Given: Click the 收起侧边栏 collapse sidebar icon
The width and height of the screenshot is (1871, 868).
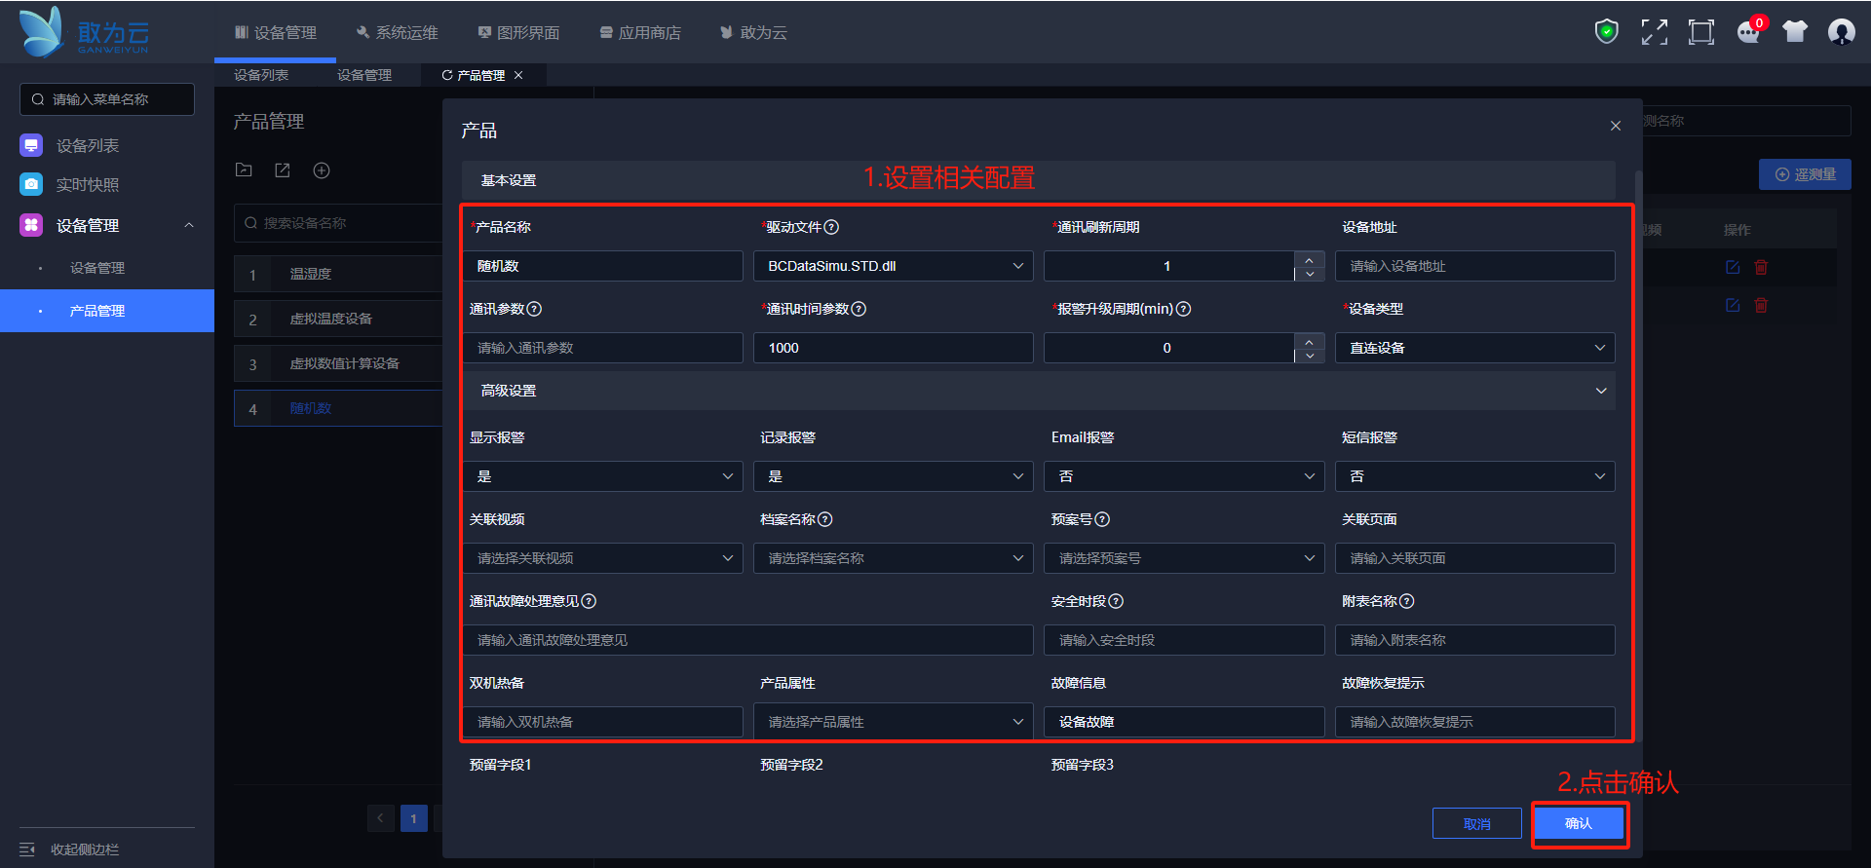Looking at the screenshot, I should click(27, 849).
